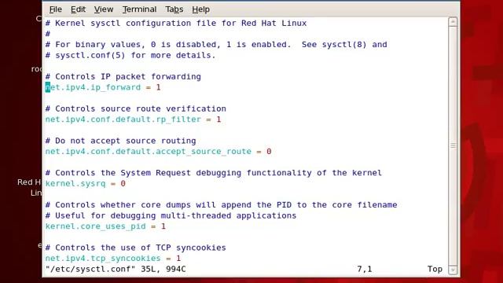Click the vertical scrollbar thumb
This screenshot has width=503, height=283.
click(453, 146)
